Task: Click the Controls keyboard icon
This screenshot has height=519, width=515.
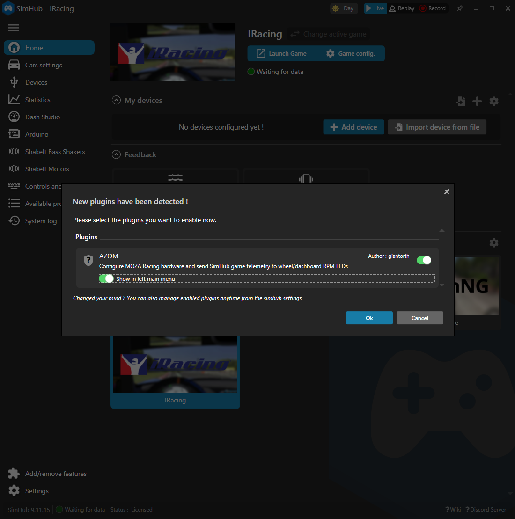Action: pyautogui.click(x=14, y=186)
